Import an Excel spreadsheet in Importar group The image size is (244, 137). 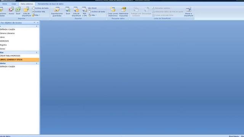click(18, 11)
